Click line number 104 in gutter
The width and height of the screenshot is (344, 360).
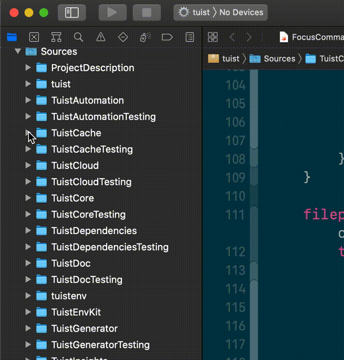[235, 85]
